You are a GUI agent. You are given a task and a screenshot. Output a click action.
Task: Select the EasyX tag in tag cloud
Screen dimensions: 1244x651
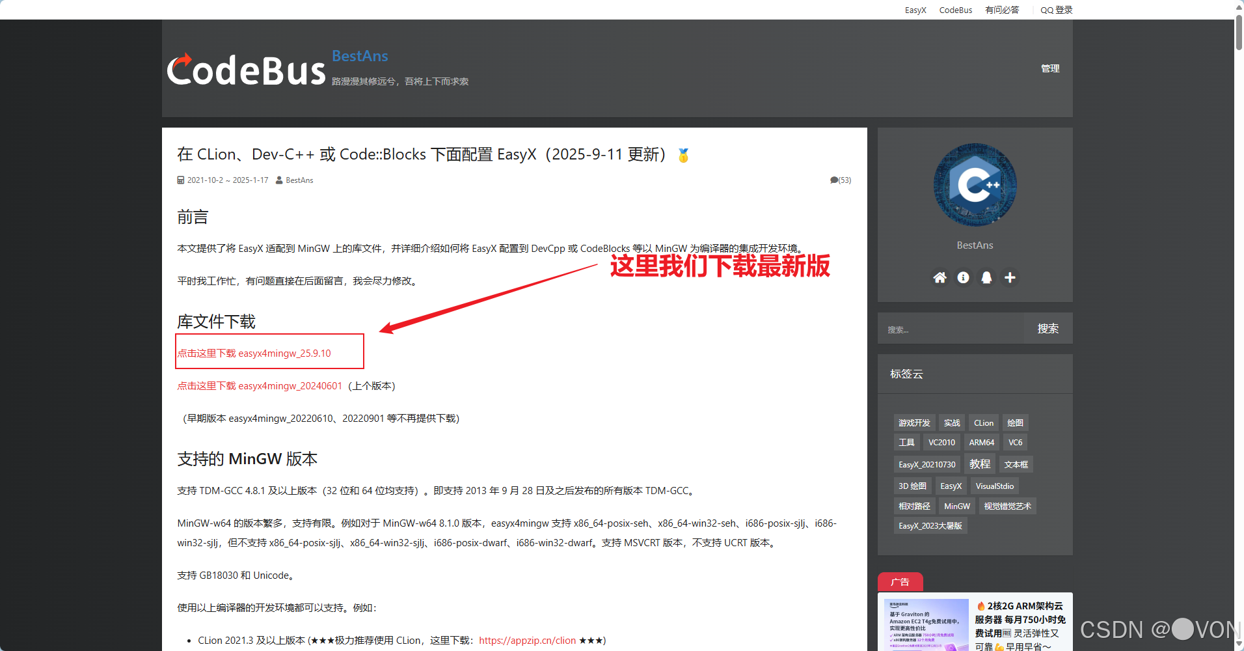(951, 486)
